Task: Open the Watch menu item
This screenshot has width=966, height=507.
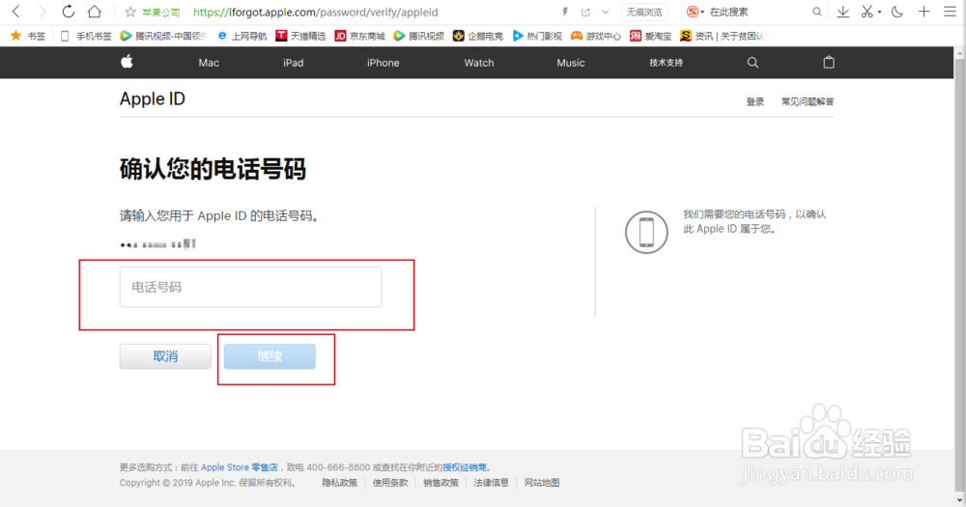Action: (x=479, y=63)
